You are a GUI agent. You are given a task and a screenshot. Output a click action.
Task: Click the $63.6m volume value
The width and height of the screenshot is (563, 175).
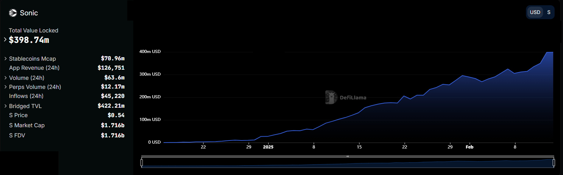coord(114,77)
